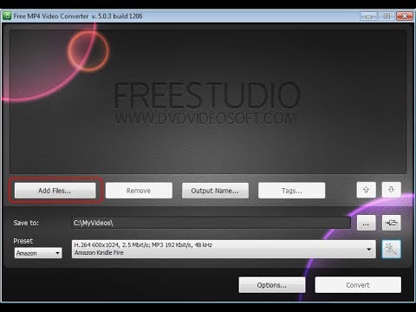Click the empty file list area
Viewport: 416px width, 312px height.
pos(208,101)
